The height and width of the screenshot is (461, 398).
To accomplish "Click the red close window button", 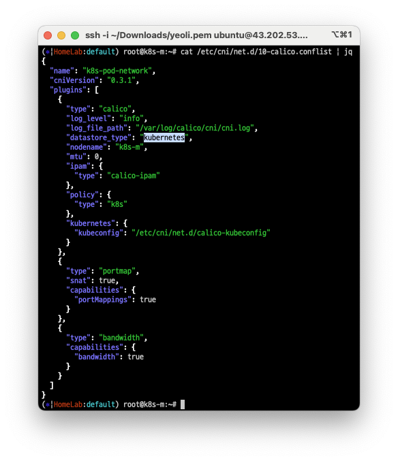I will pos(48,35).
